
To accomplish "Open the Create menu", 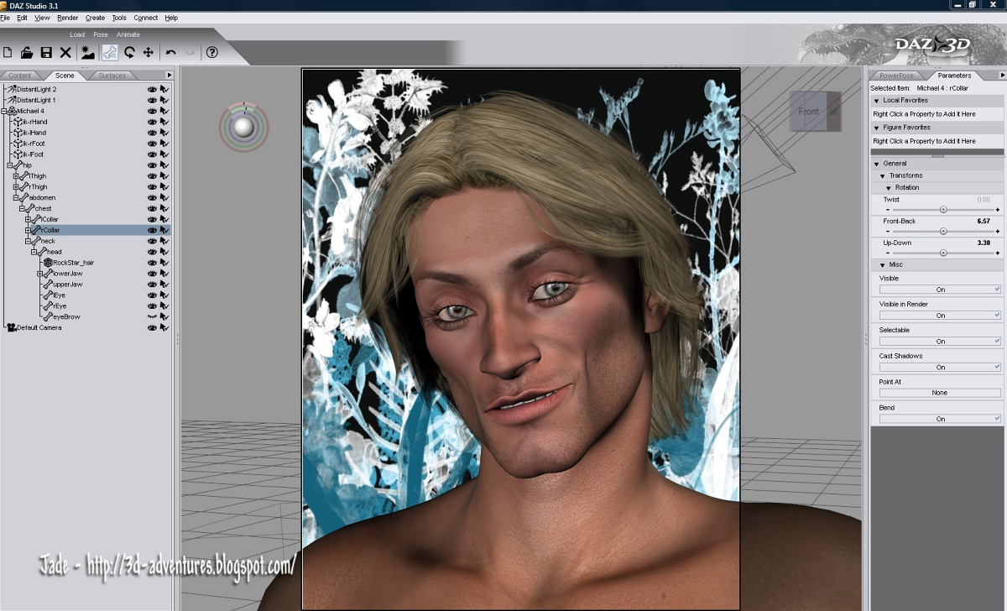I will (x=95, y=18).
